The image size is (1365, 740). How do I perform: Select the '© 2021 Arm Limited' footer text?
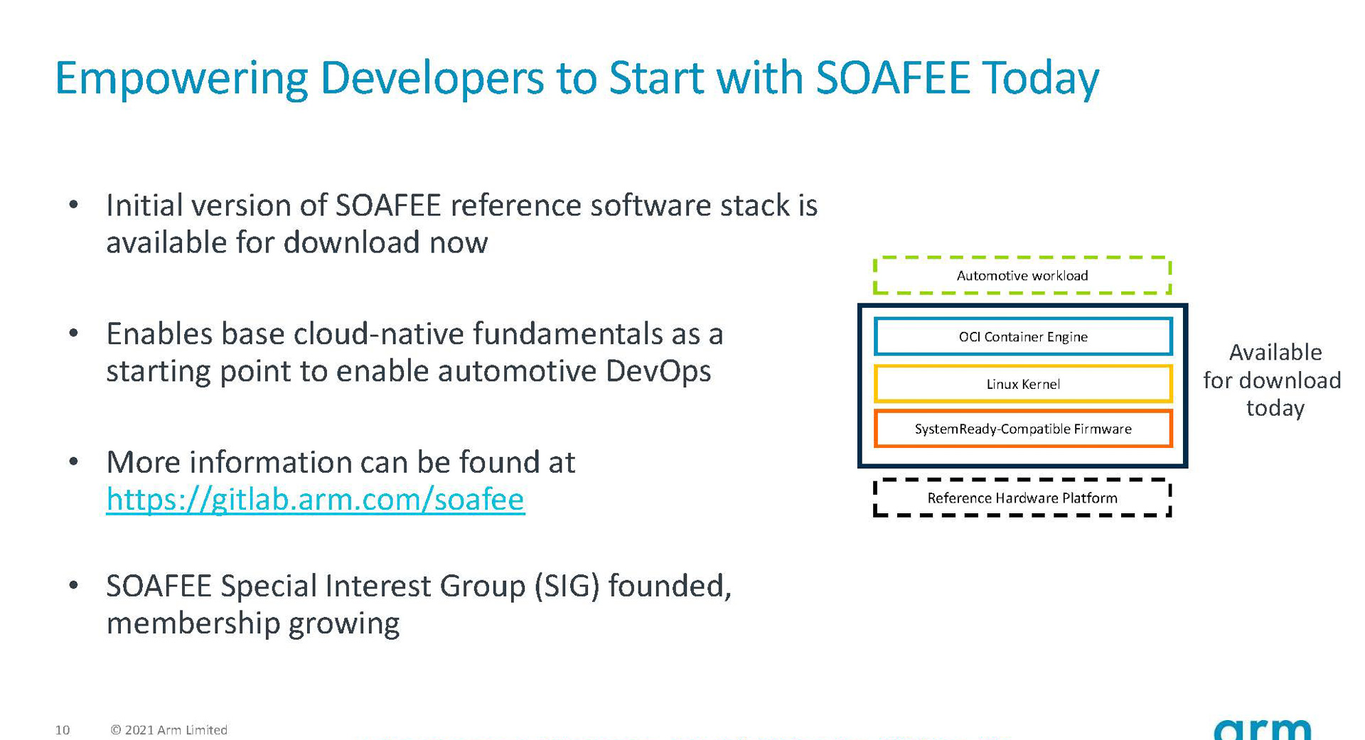[169, 729]
